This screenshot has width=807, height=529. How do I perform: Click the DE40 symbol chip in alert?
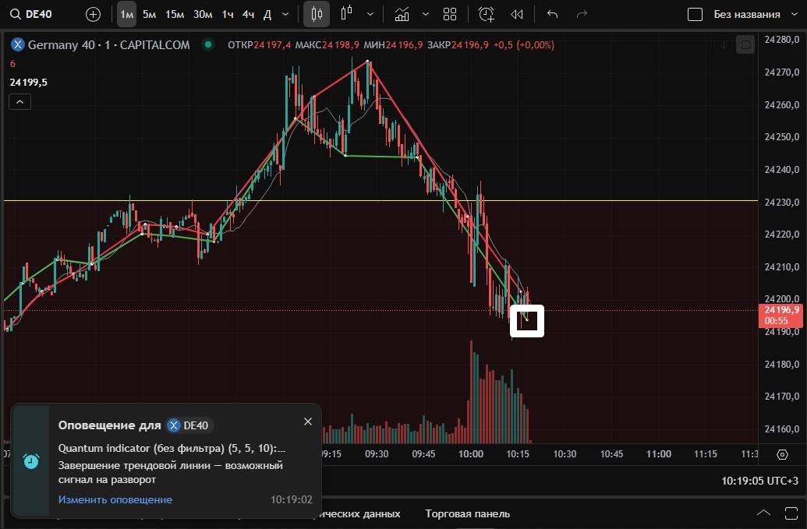point(189,425)
